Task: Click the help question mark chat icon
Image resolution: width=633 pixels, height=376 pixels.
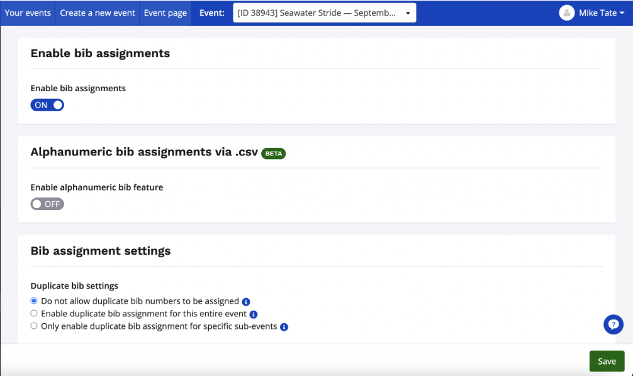Action: 613,324
